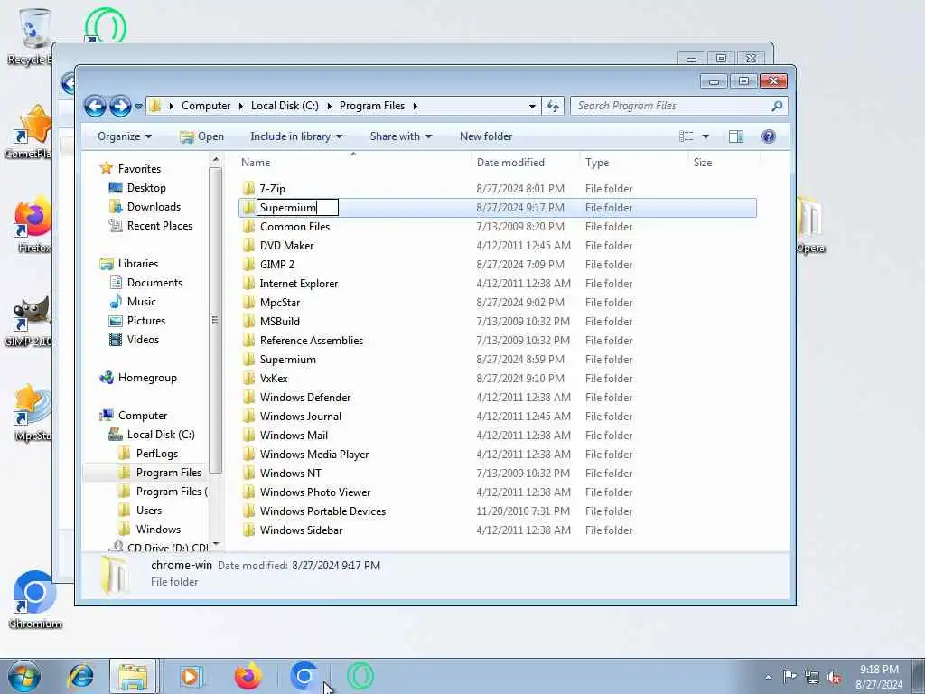Sort by the Name column header

pyautogui.click(x=256, y=163)
